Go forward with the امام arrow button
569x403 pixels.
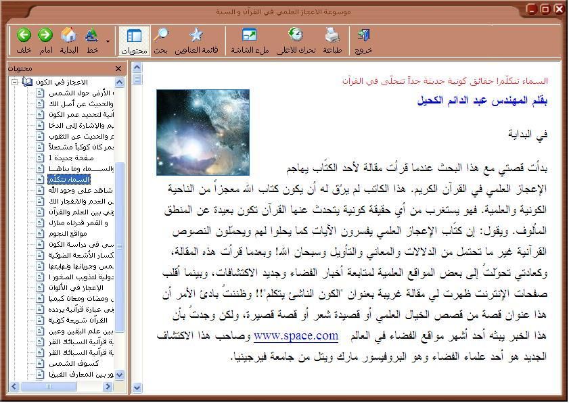click(x=46, y=41)
